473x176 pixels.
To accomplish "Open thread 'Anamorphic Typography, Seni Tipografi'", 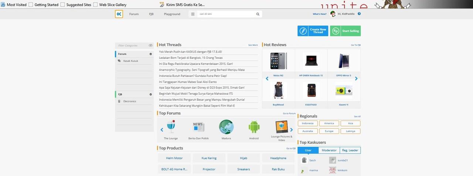I will click(202, 70).
